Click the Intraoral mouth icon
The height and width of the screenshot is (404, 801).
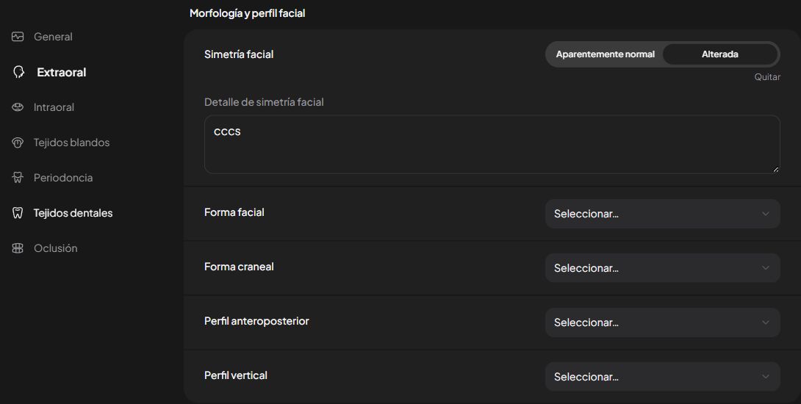coord(18,107)
